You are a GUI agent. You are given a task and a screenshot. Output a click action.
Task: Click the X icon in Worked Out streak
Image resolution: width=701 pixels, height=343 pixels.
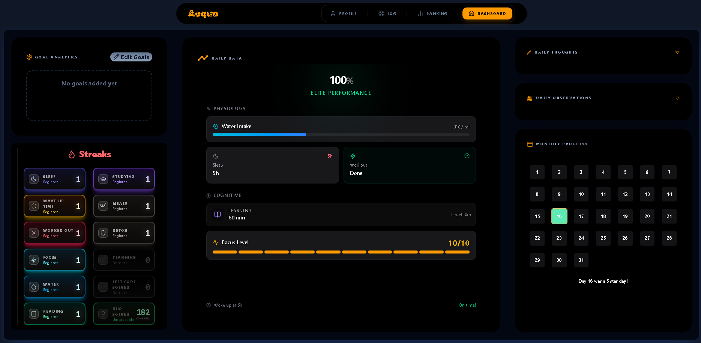(x=34, y=233)
